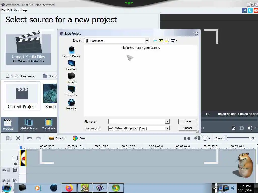
Task: Open the timeline view dropdown arrow
Action: 210,138
